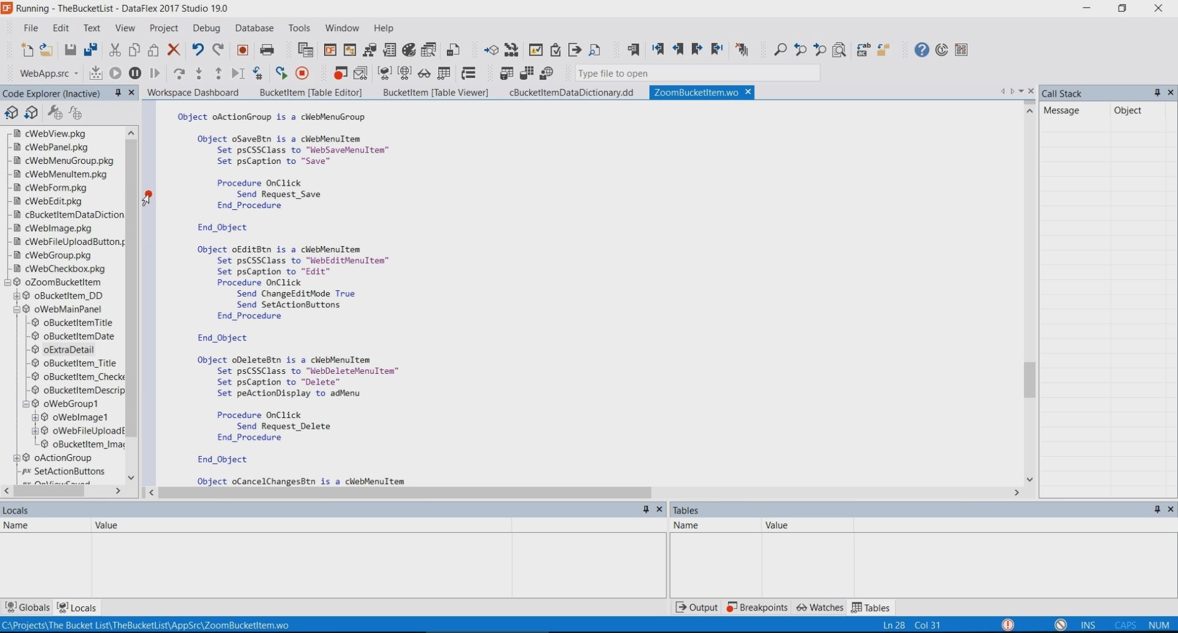Toggle the breakpoint marker in the gutter
Viewport: 1178px width, 633px height.
tap(148, 195)
